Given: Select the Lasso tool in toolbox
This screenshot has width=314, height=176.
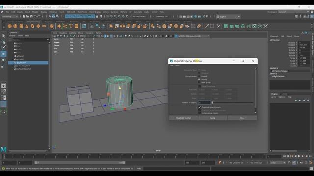Looking at the screenshot, I should [3, 42].
